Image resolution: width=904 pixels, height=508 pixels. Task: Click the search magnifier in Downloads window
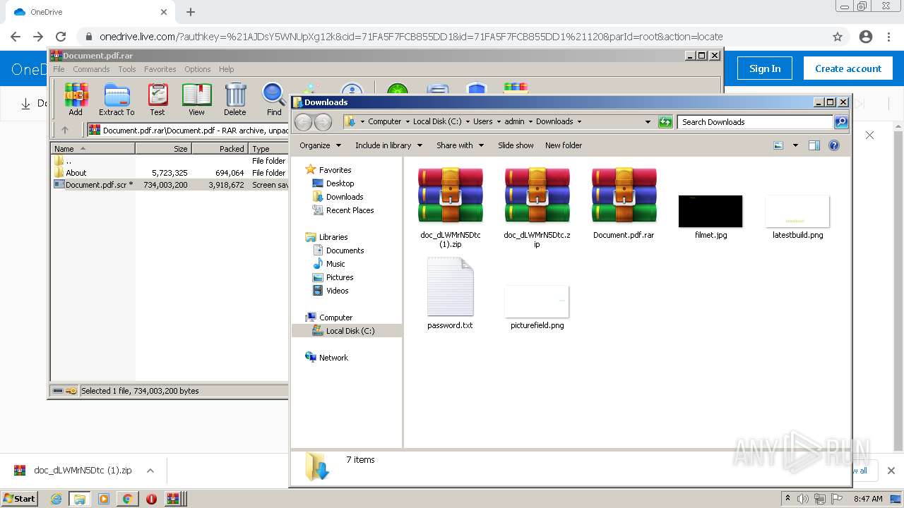tap(840, 122)
